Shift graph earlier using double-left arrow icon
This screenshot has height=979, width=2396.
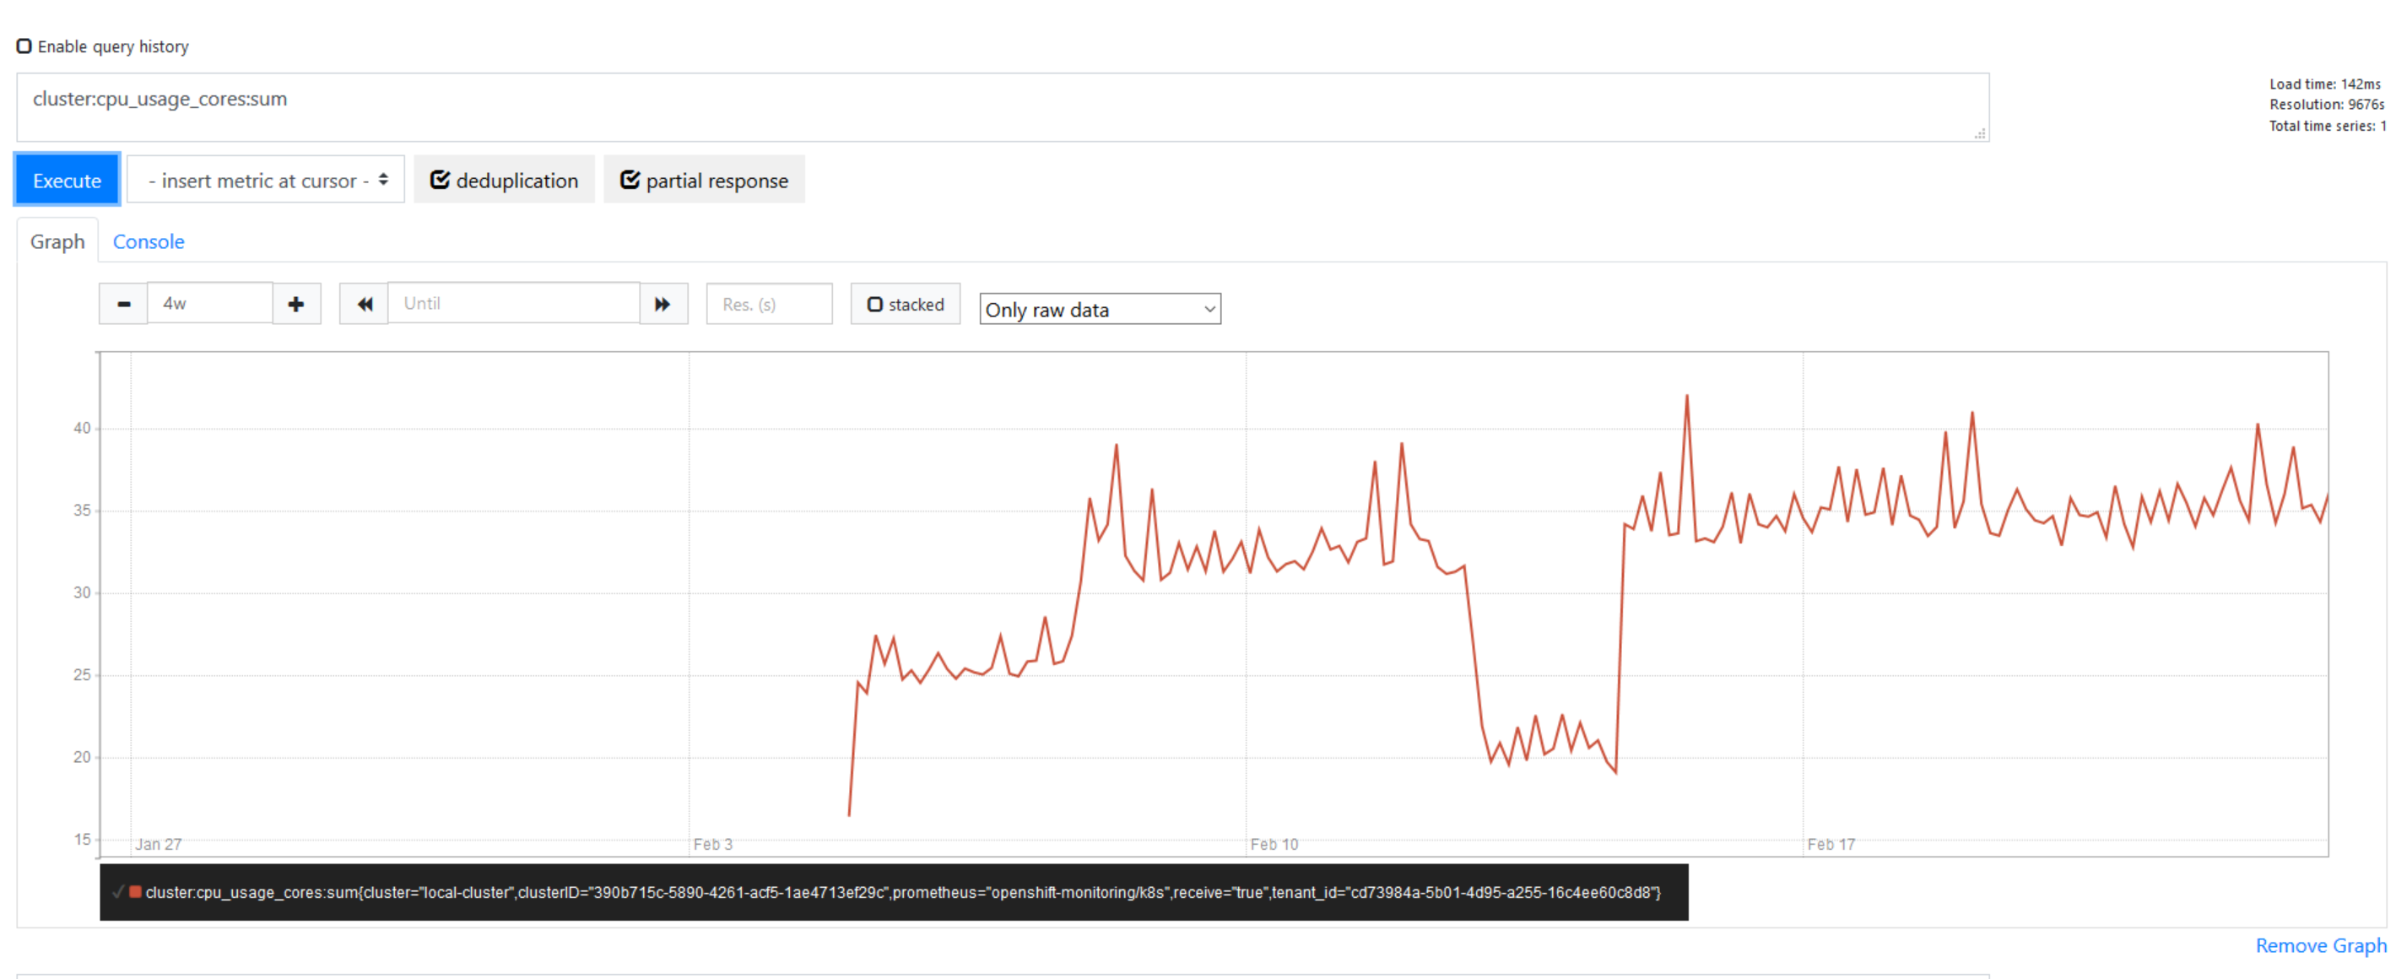tap(364, 303)
